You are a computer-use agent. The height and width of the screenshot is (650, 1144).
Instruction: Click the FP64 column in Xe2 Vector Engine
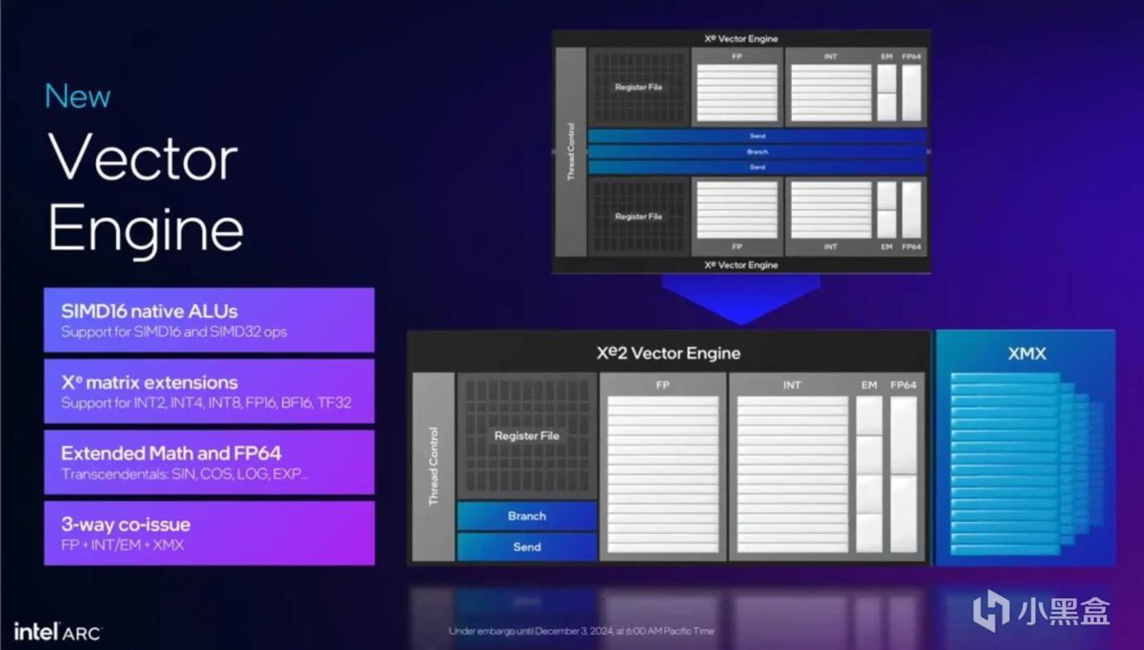point(904,467)
